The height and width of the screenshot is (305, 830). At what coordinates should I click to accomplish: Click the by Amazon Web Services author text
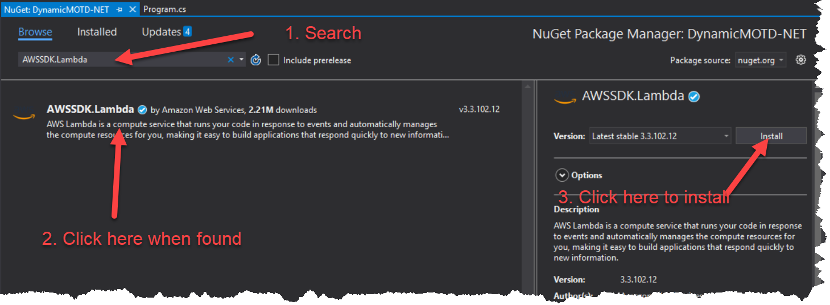pos(198,110)
